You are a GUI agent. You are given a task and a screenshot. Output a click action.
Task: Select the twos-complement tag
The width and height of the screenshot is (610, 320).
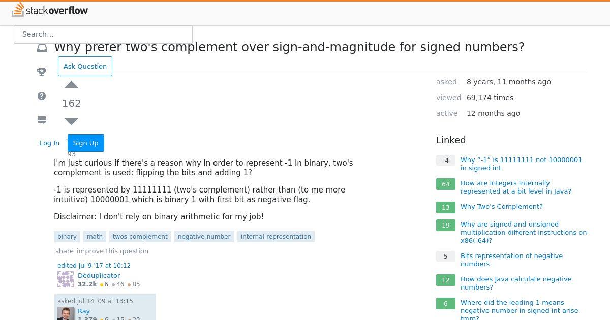pos(140,236)
